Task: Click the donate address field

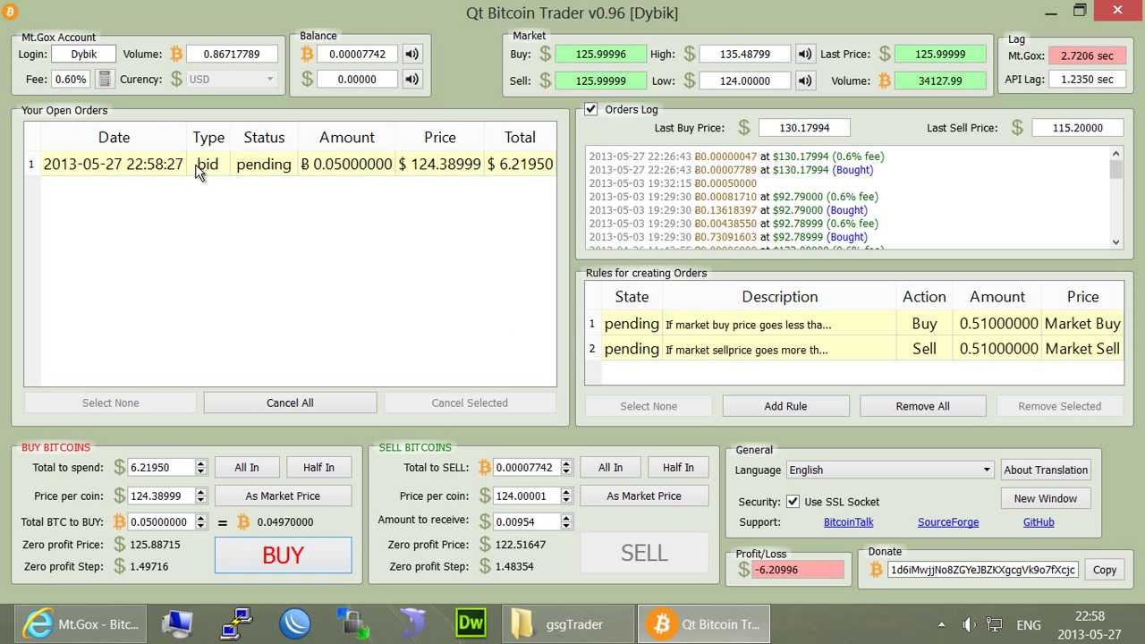Action: tap(983, 570)
